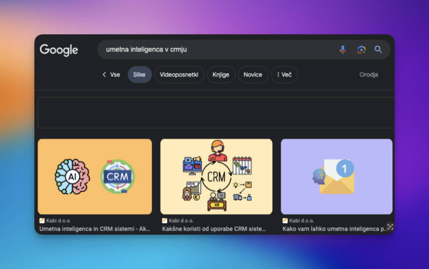Open Google Lens image search icon

[361, 50]
